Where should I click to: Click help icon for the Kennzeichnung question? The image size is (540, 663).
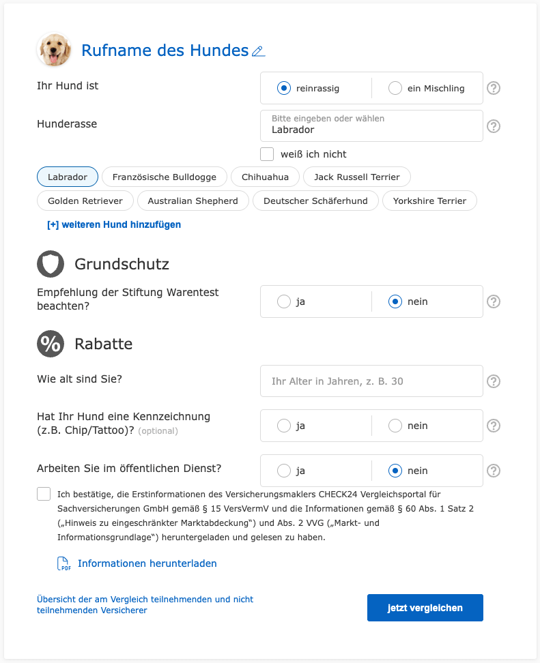[x=493, y=425]
